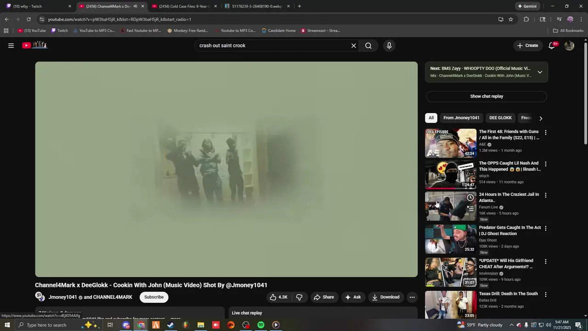
Task: Open Predator Gets Caught thumbnail
Action: tap(451, 239)
